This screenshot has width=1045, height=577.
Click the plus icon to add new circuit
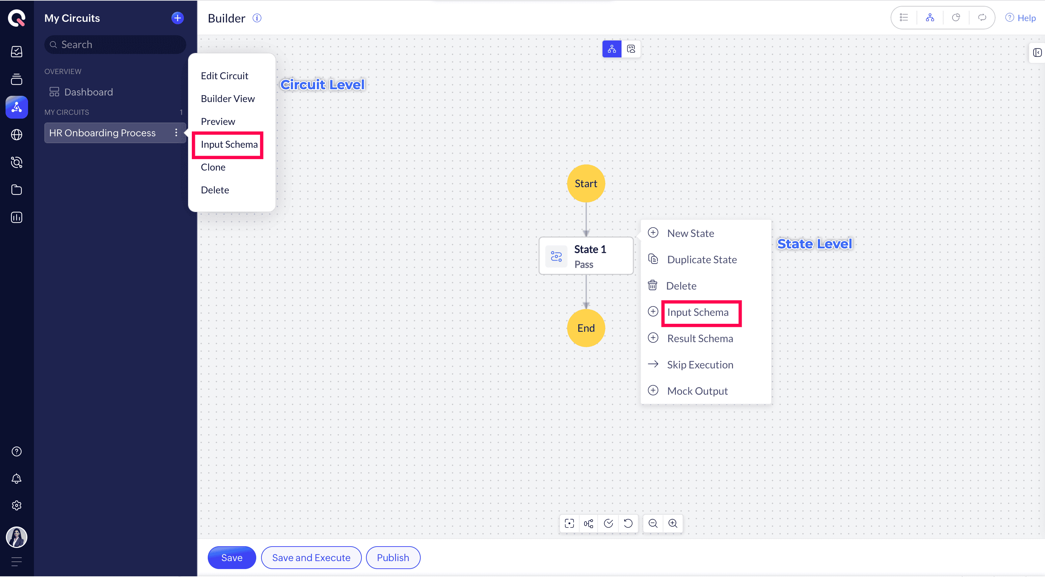[x=177, y=18]
